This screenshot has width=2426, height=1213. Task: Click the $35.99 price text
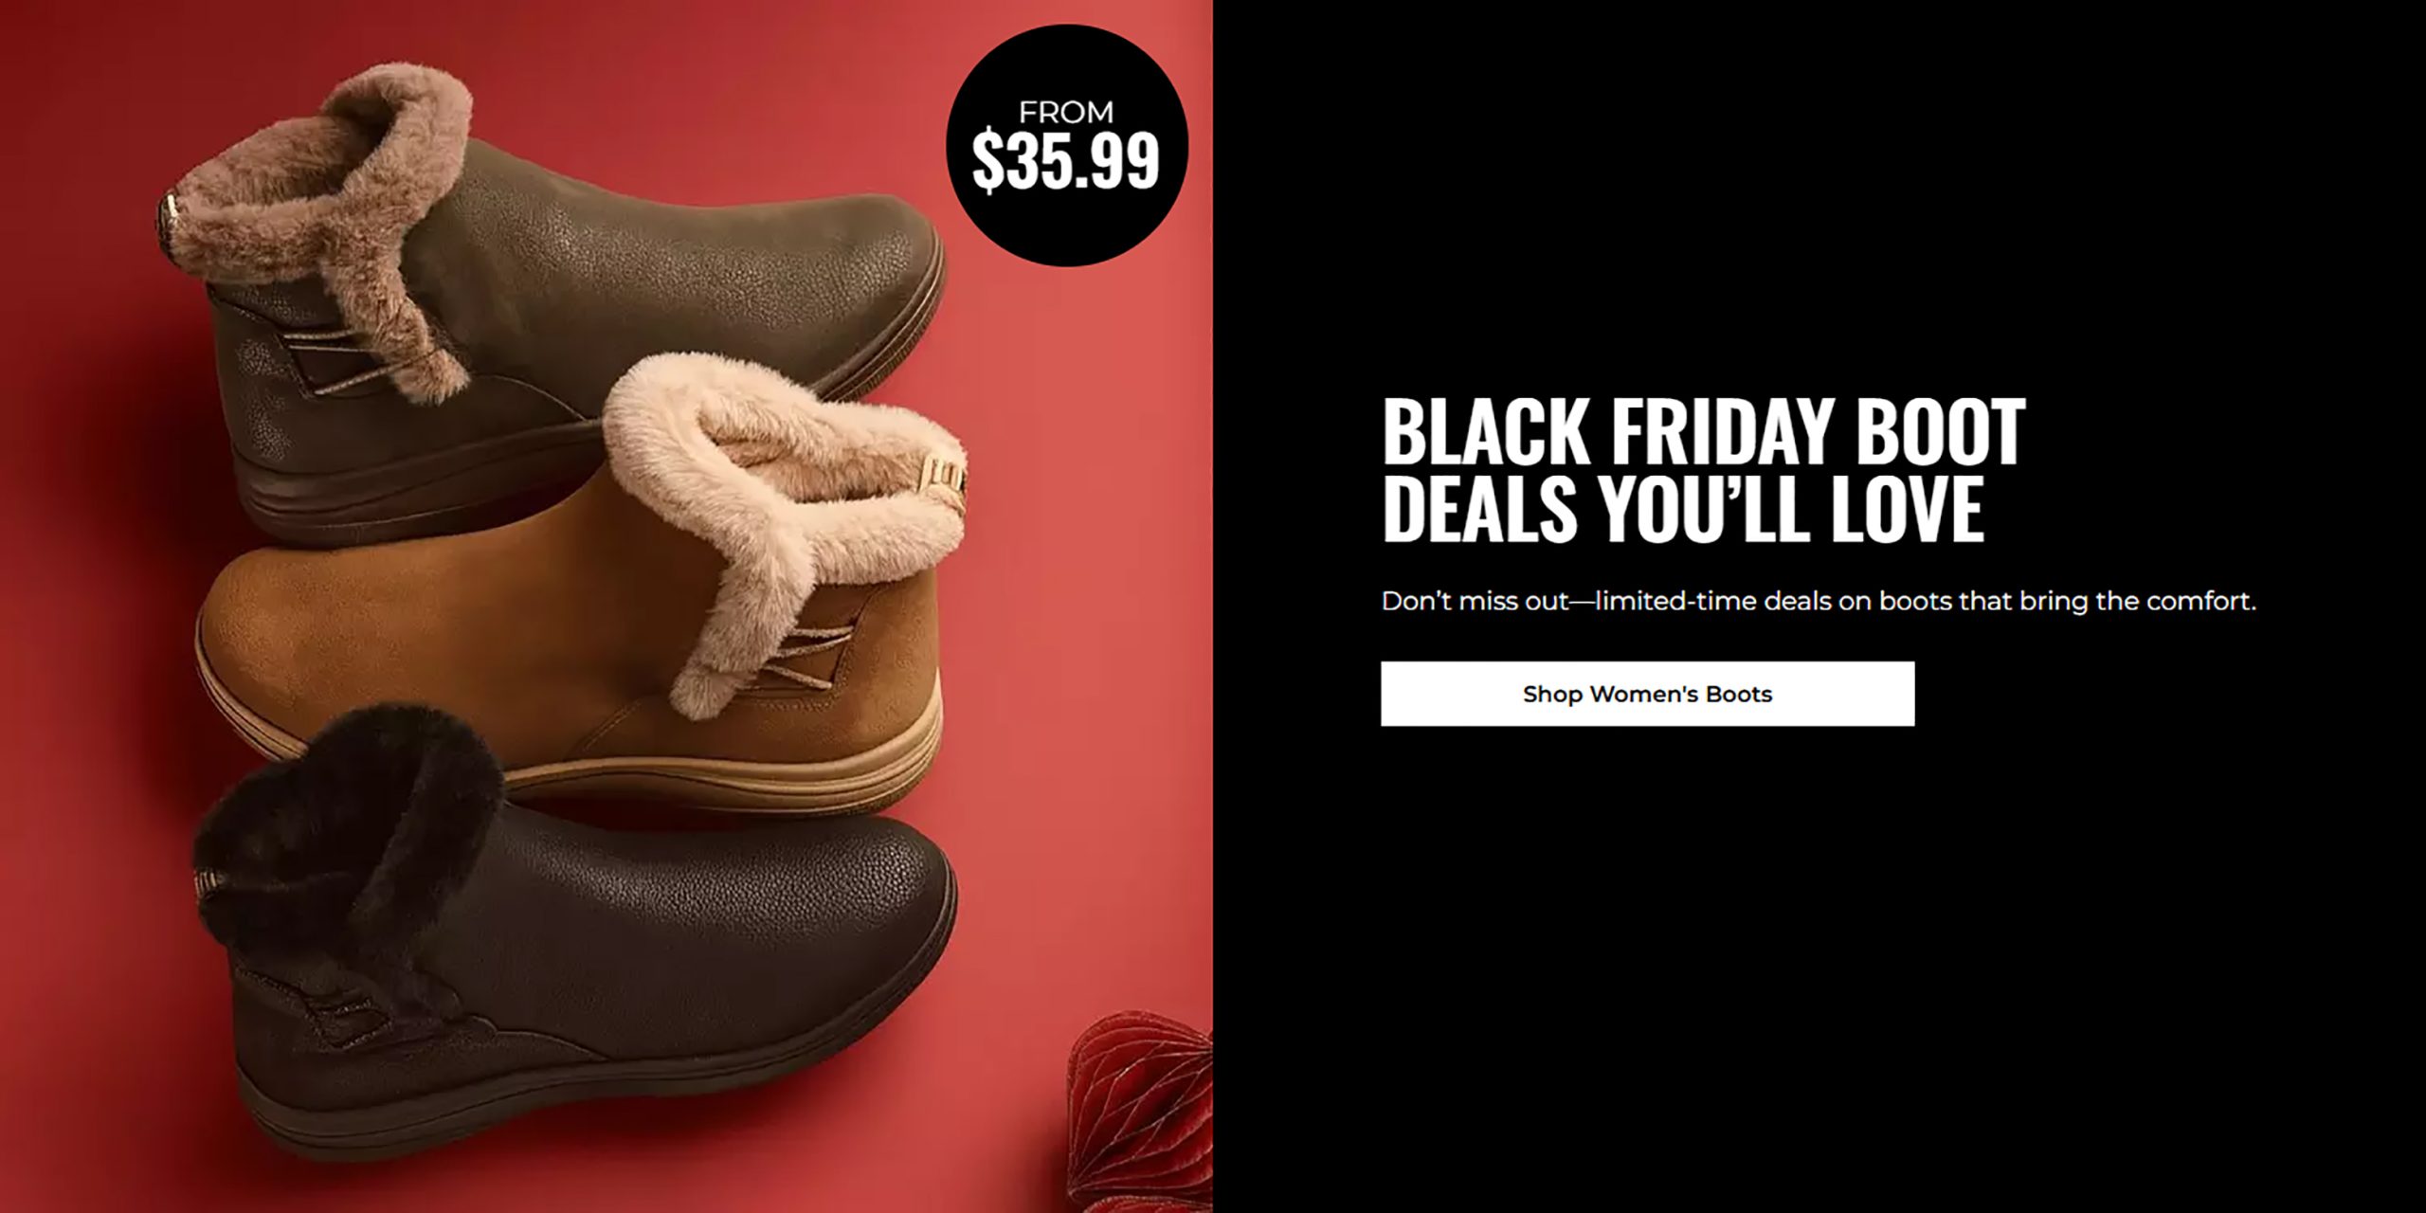[x=1066, y=161]
